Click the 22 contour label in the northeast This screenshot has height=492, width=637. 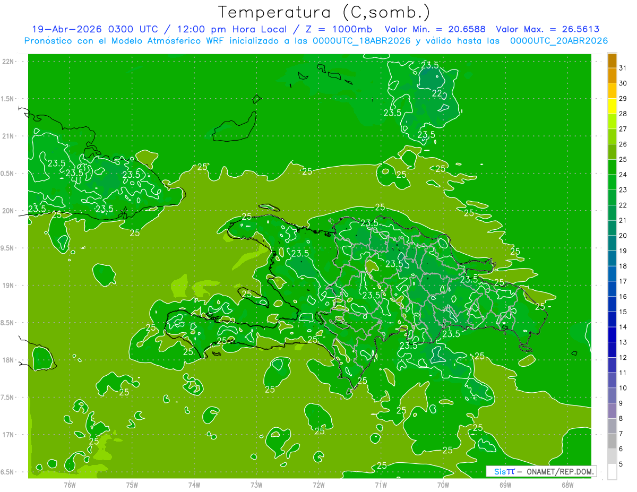(x=437, y=93)
